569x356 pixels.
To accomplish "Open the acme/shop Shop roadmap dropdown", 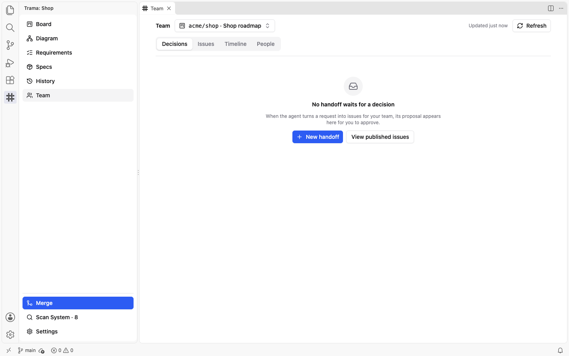I will click(225, 26).
